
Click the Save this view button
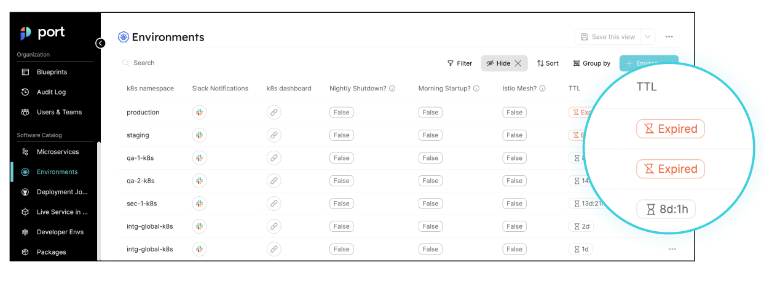[x=607, y=37]
